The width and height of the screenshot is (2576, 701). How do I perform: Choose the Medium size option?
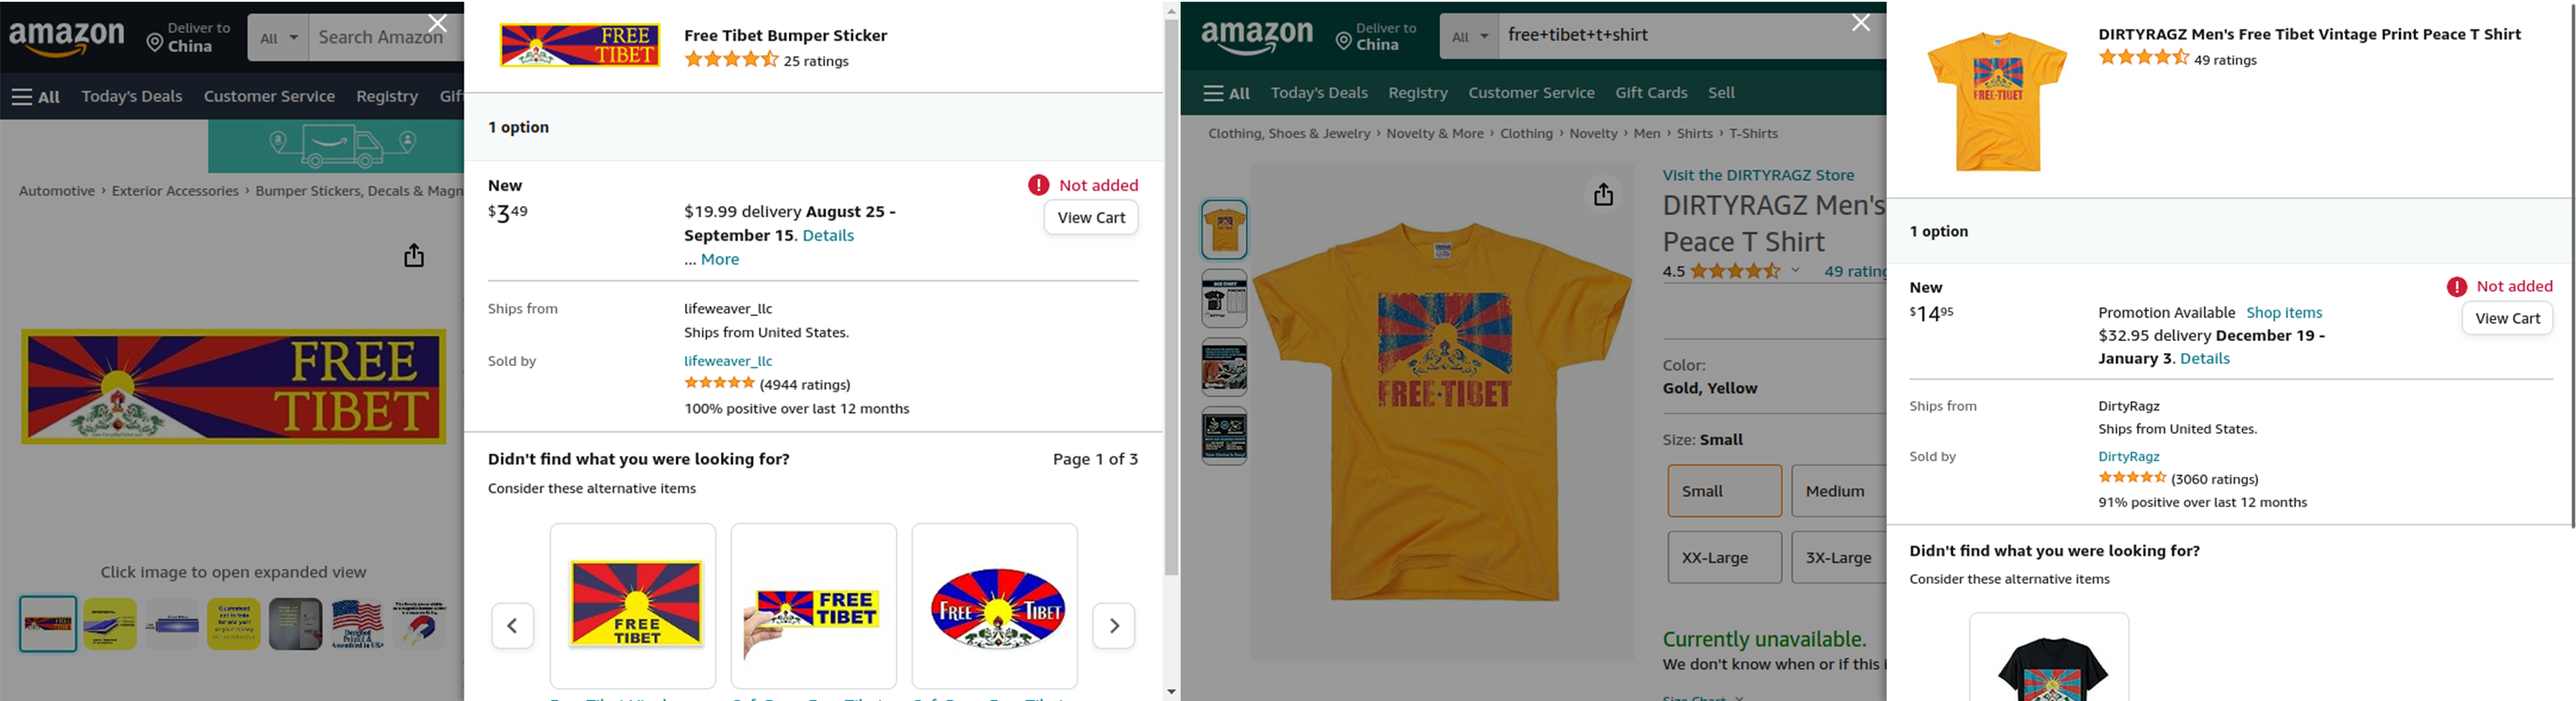(1836, 491)
